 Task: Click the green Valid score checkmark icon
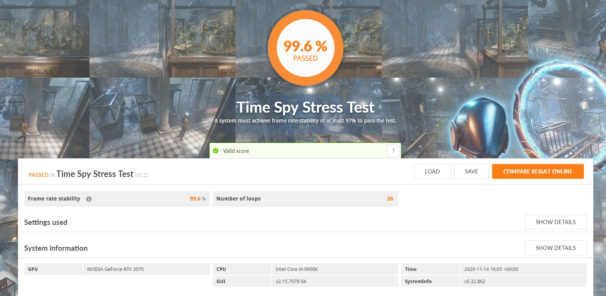(216, 151)
